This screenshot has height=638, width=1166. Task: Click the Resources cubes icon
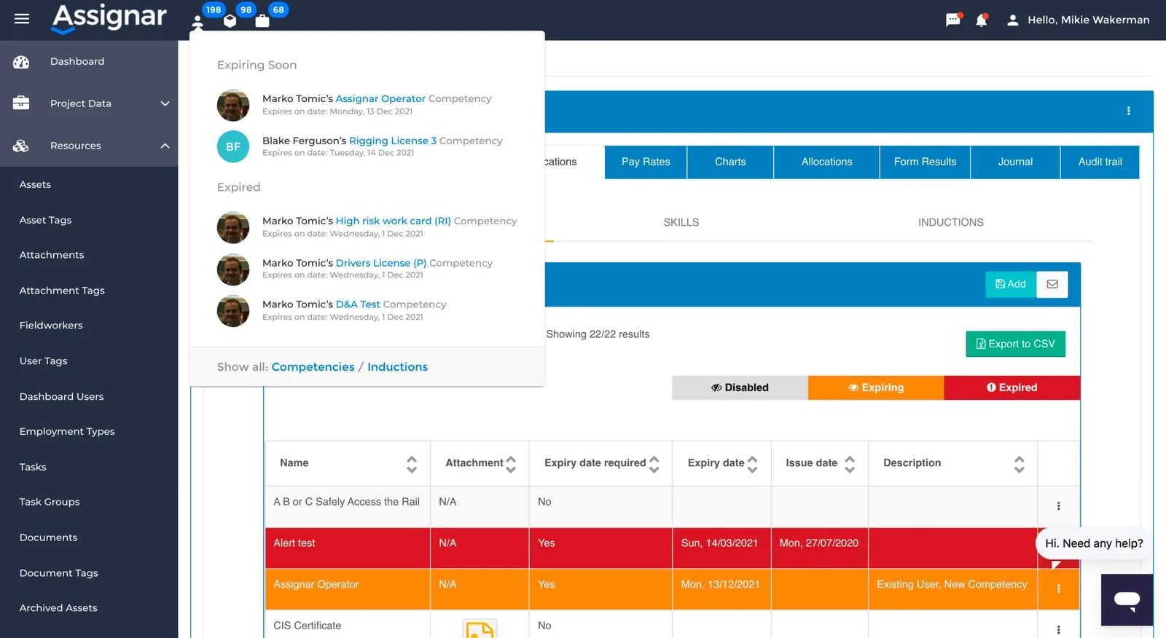[21, 146]
